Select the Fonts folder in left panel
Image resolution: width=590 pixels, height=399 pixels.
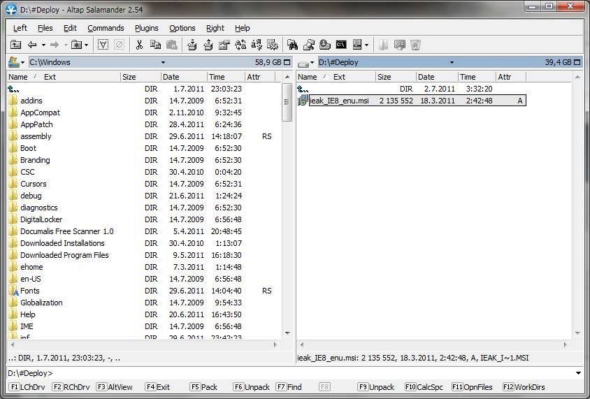click(30, 291)
